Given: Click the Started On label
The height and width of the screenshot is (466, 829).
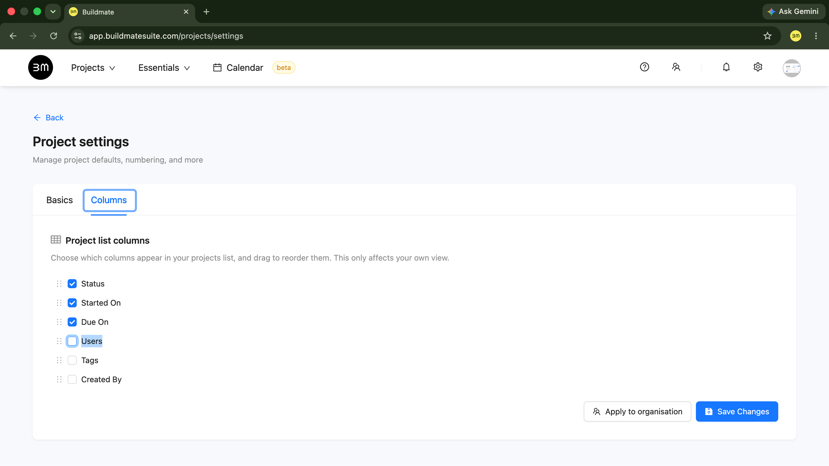Looking at the screenshot, I should tap(101, 303).
